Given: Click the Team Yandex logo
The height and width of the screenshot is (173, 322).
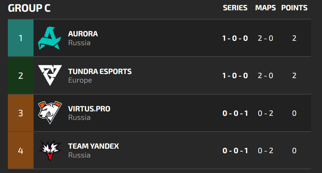Looking at the screenshot, I should tap(50, 150).
